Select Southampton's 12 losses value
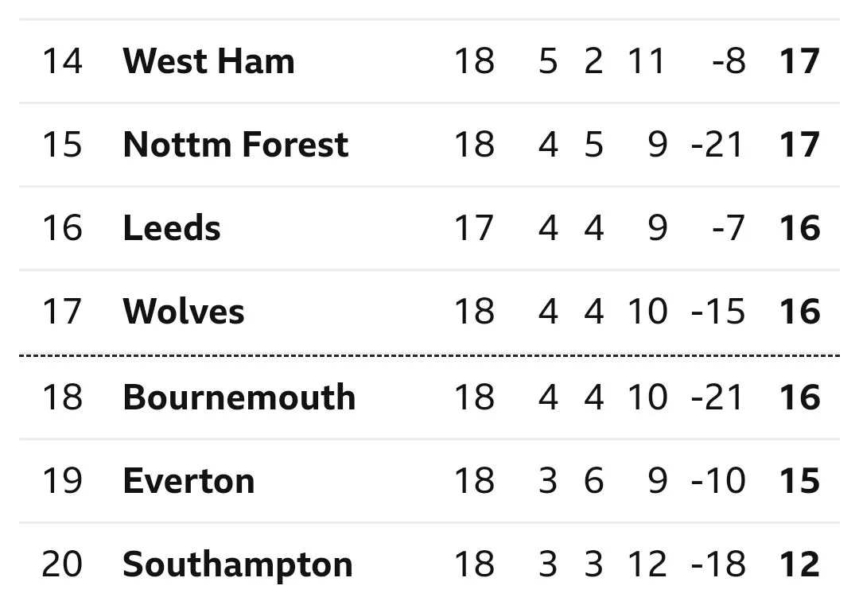This screenshot has height=601, width=859. click(x=646, y=564)
